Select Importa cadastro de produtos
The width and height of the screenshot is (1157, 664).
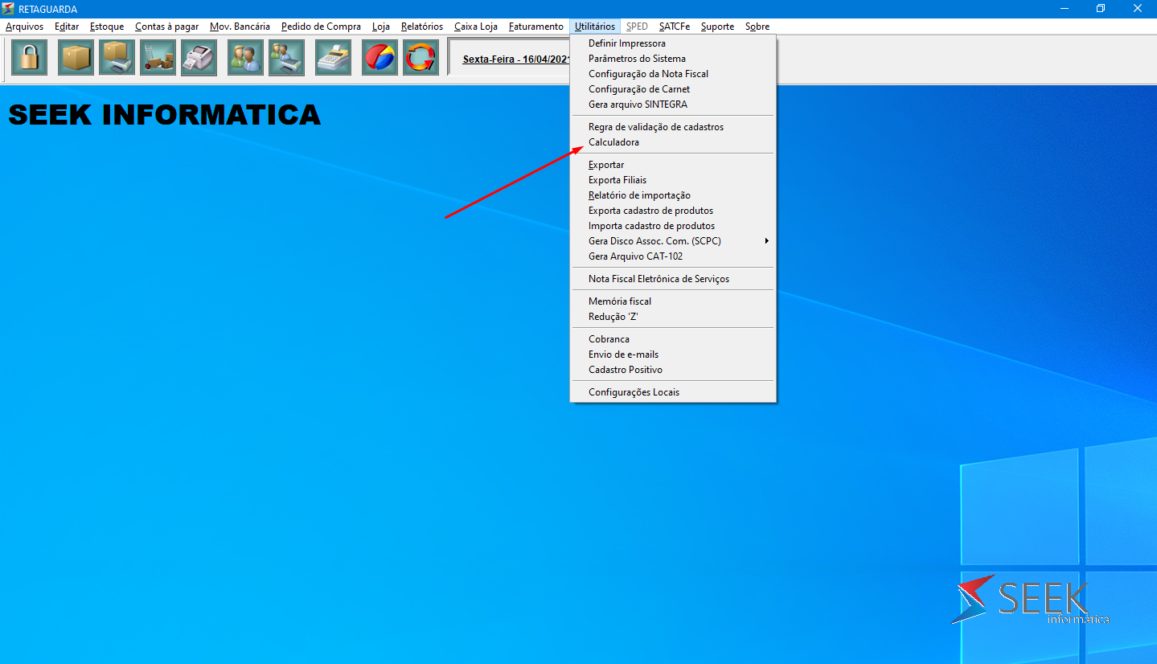click(673, 226)
